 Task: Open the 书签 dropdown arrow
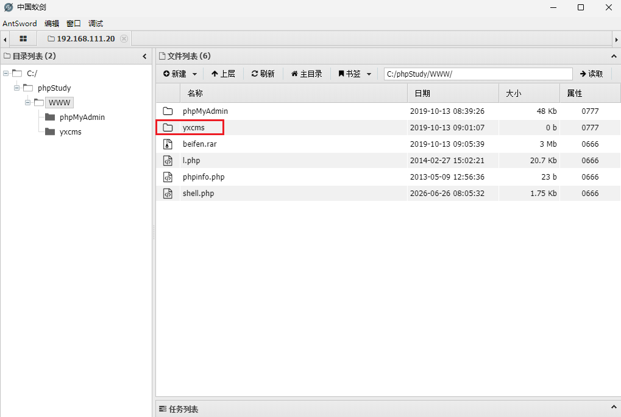(369, 74)
